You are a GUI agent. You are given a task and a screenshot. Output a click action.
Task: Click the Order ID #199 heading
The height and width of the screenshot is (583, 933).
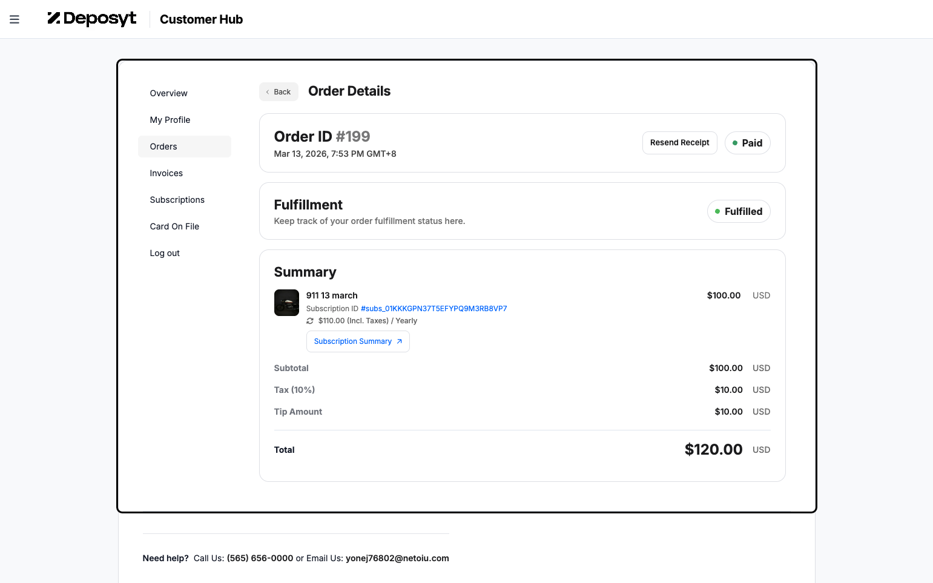click(321, 136)
